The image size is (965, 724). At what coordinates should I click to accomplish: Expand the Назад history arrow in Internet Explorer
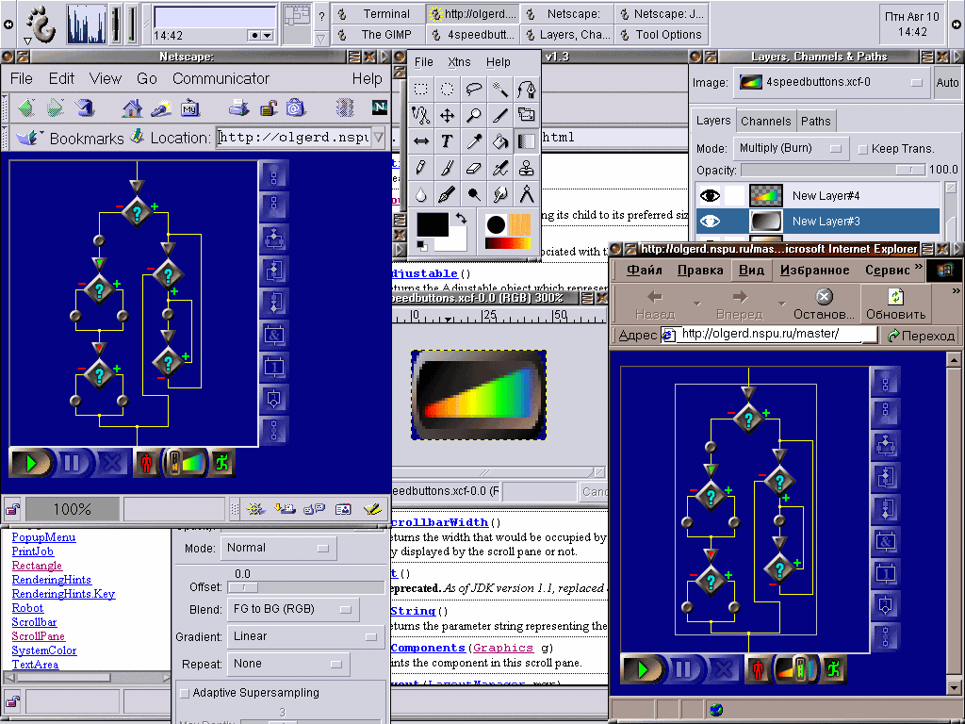pos(697,304)
